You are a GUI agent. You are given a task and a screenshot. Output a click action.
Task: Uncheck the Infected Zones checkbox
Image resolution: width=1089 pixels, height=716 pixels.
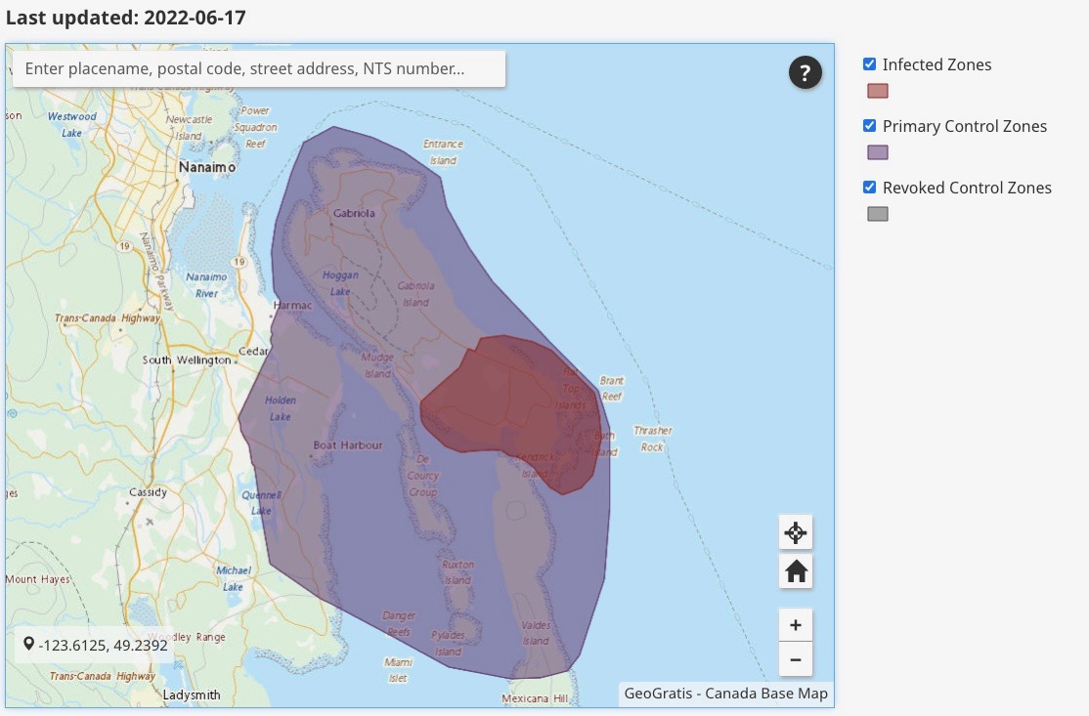click(x=869, y=64)
